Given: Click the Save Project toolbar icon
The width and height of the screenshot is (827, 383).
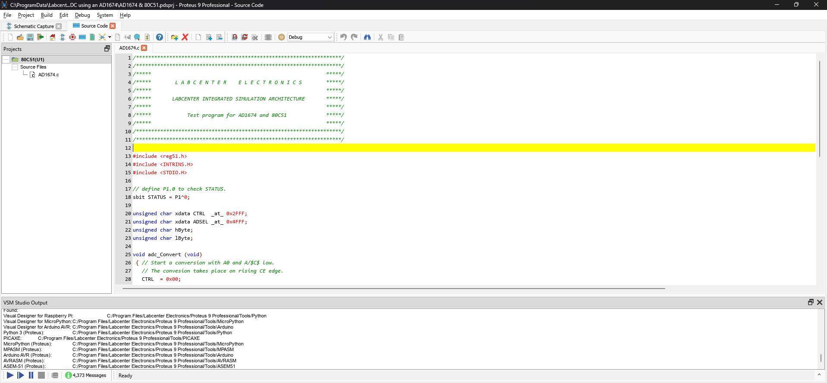Looking at the screenshot, I should coord(30,37).
